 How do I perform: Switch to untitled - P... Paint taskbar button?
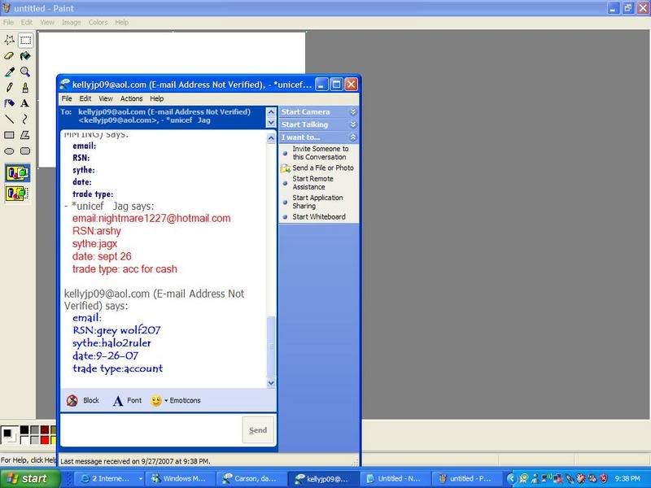pyautogui.click(x=467, y=478)
